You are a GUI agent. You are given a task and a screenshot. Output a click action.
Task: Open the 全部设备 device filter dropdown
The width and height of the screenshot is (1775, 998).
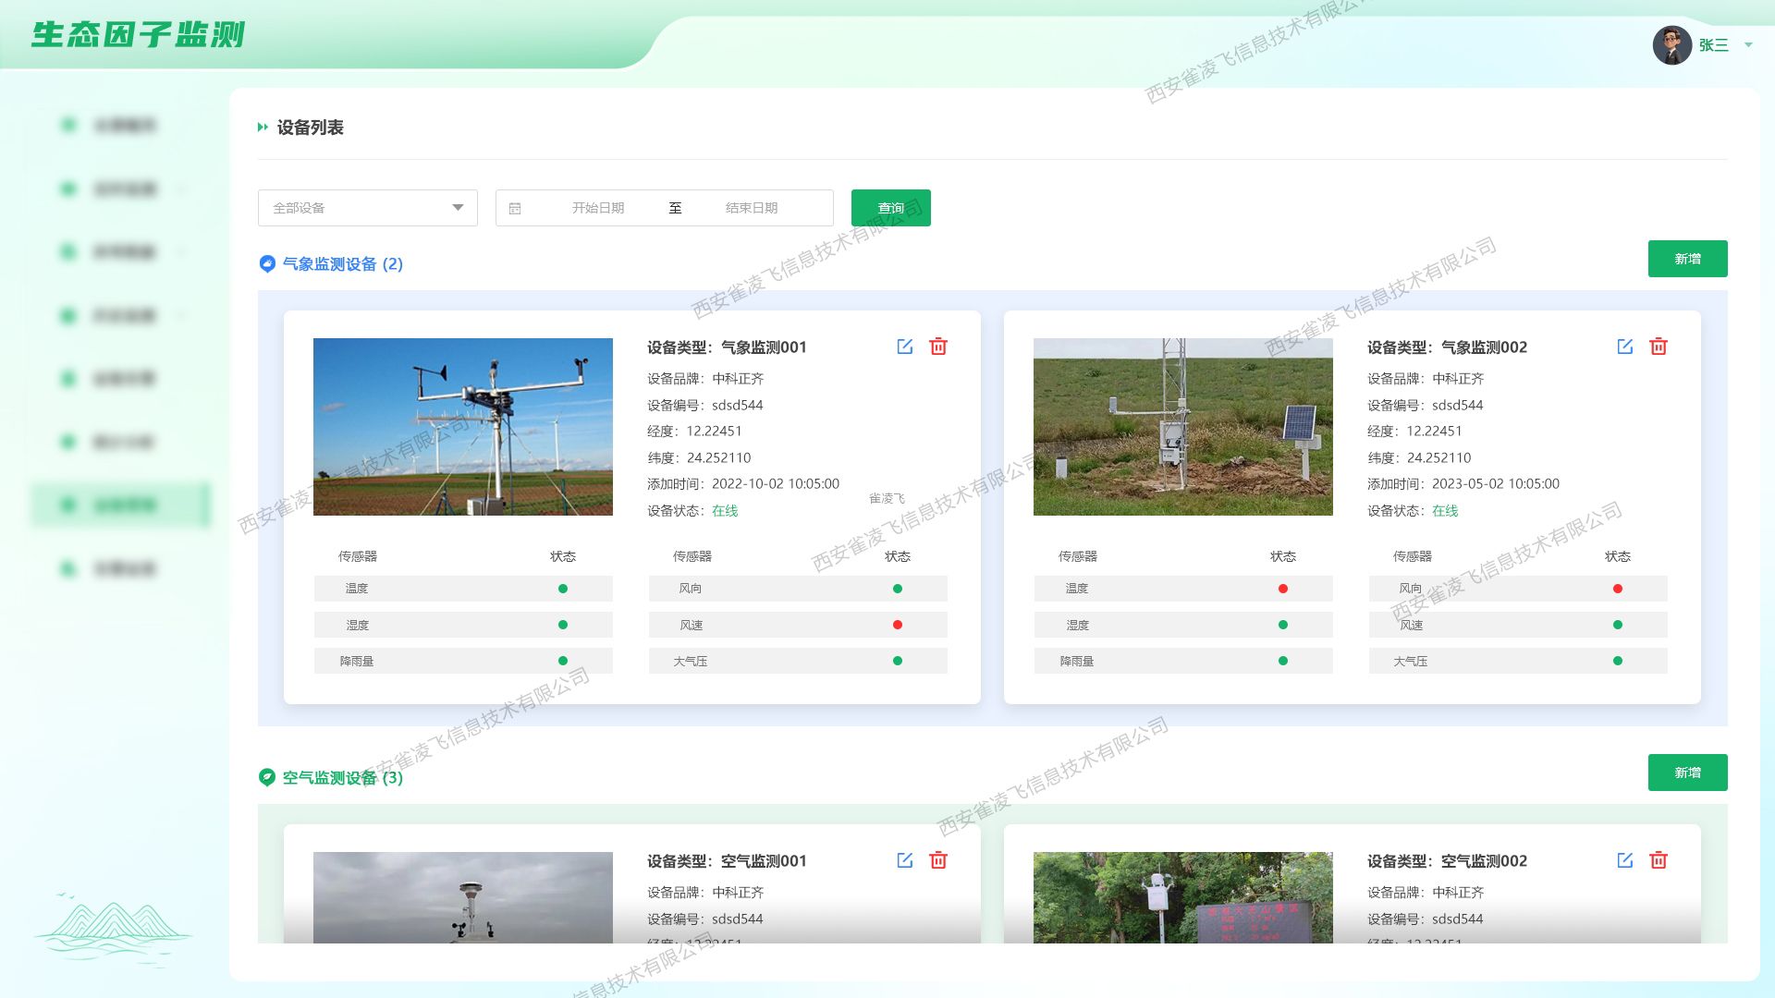[x=367, y=208]
